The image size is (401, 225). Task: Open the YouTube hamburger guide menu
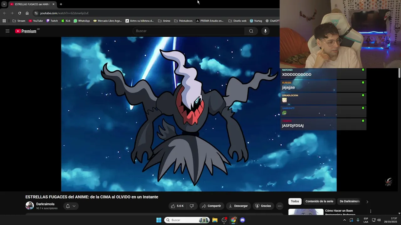tap(8, 31)
